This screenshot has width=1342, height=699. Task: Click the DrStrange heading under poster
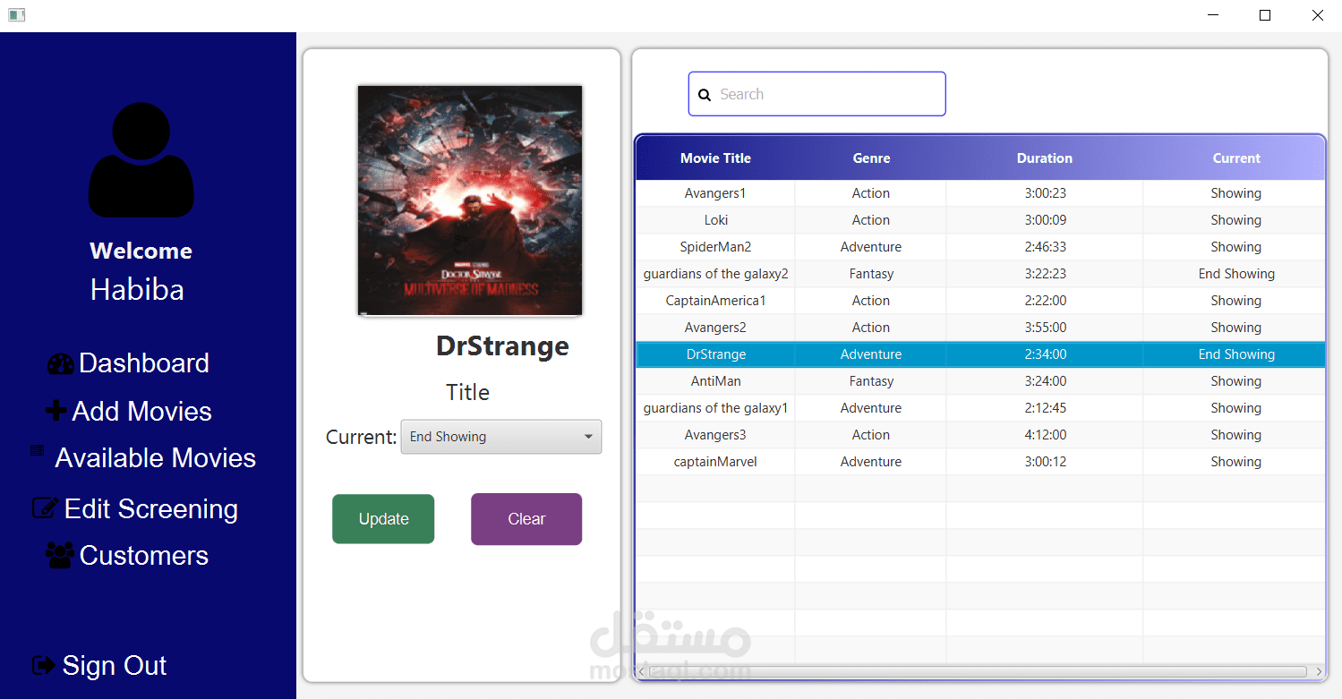coord(502,346)
